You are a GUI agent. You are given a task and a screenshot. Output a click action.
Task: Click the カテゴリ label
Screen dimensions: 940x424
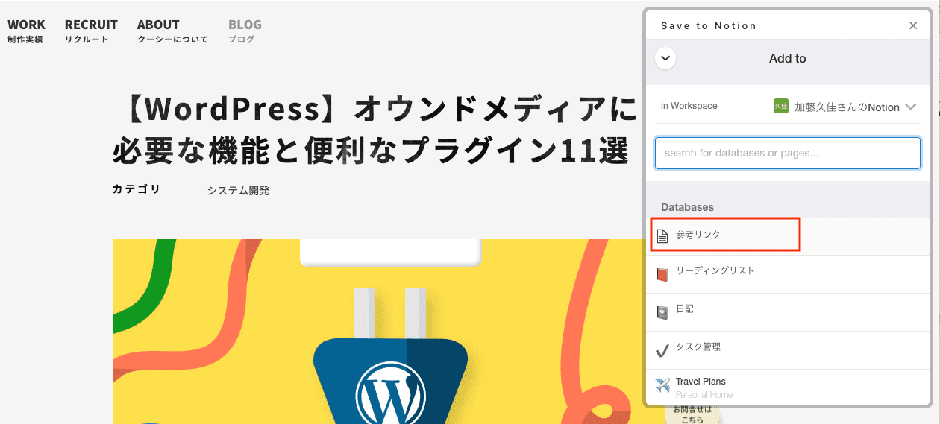pos(137,189)
